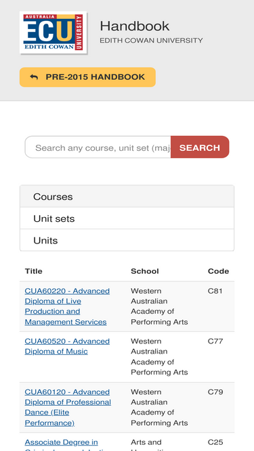Click the Code column header
Screen dimensions: 254x451
pyautogui.click(x=218, y=271)
